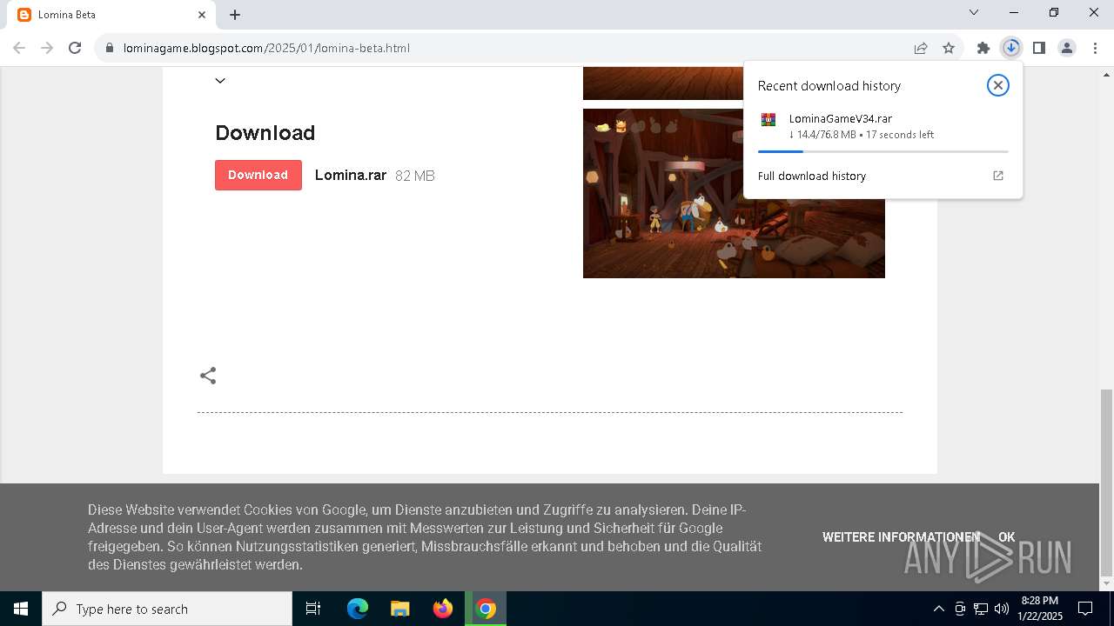Click the Windows Start button
1114x626 pixels.
tap(21, 609)
